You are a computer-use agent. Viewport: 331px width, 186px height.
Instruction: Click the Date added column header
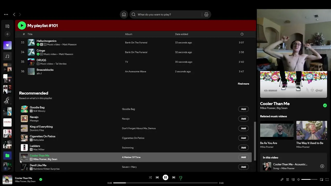coord(182,34)
